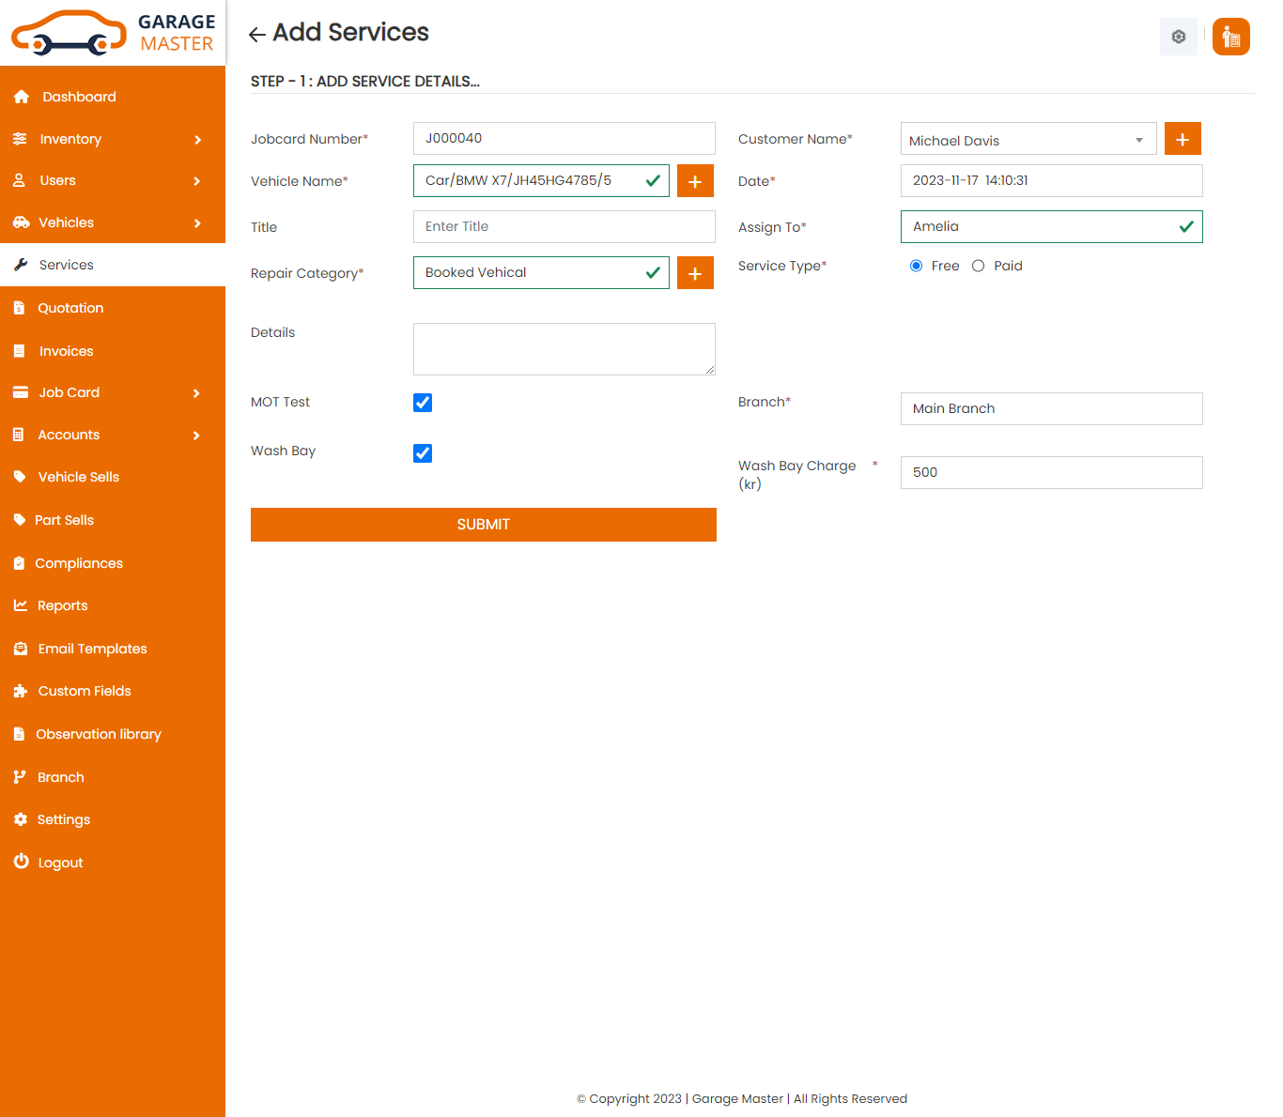Click the Custom Fields puzzle icon
The height and width of the screenshot is (1117, 1283).
point(21,691)
